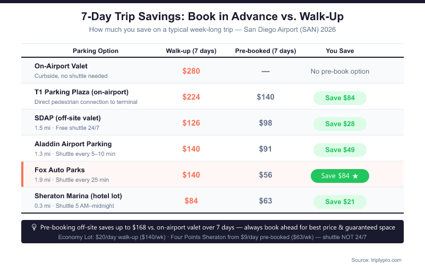425x265 pixels.
Task: Click the Sheraton Marina (hotel lot) name
Action: (78, 196)
